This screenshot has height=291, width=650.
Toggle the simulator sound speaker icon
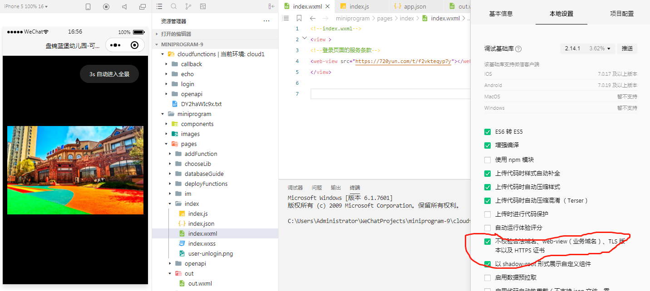click(124, 7)
